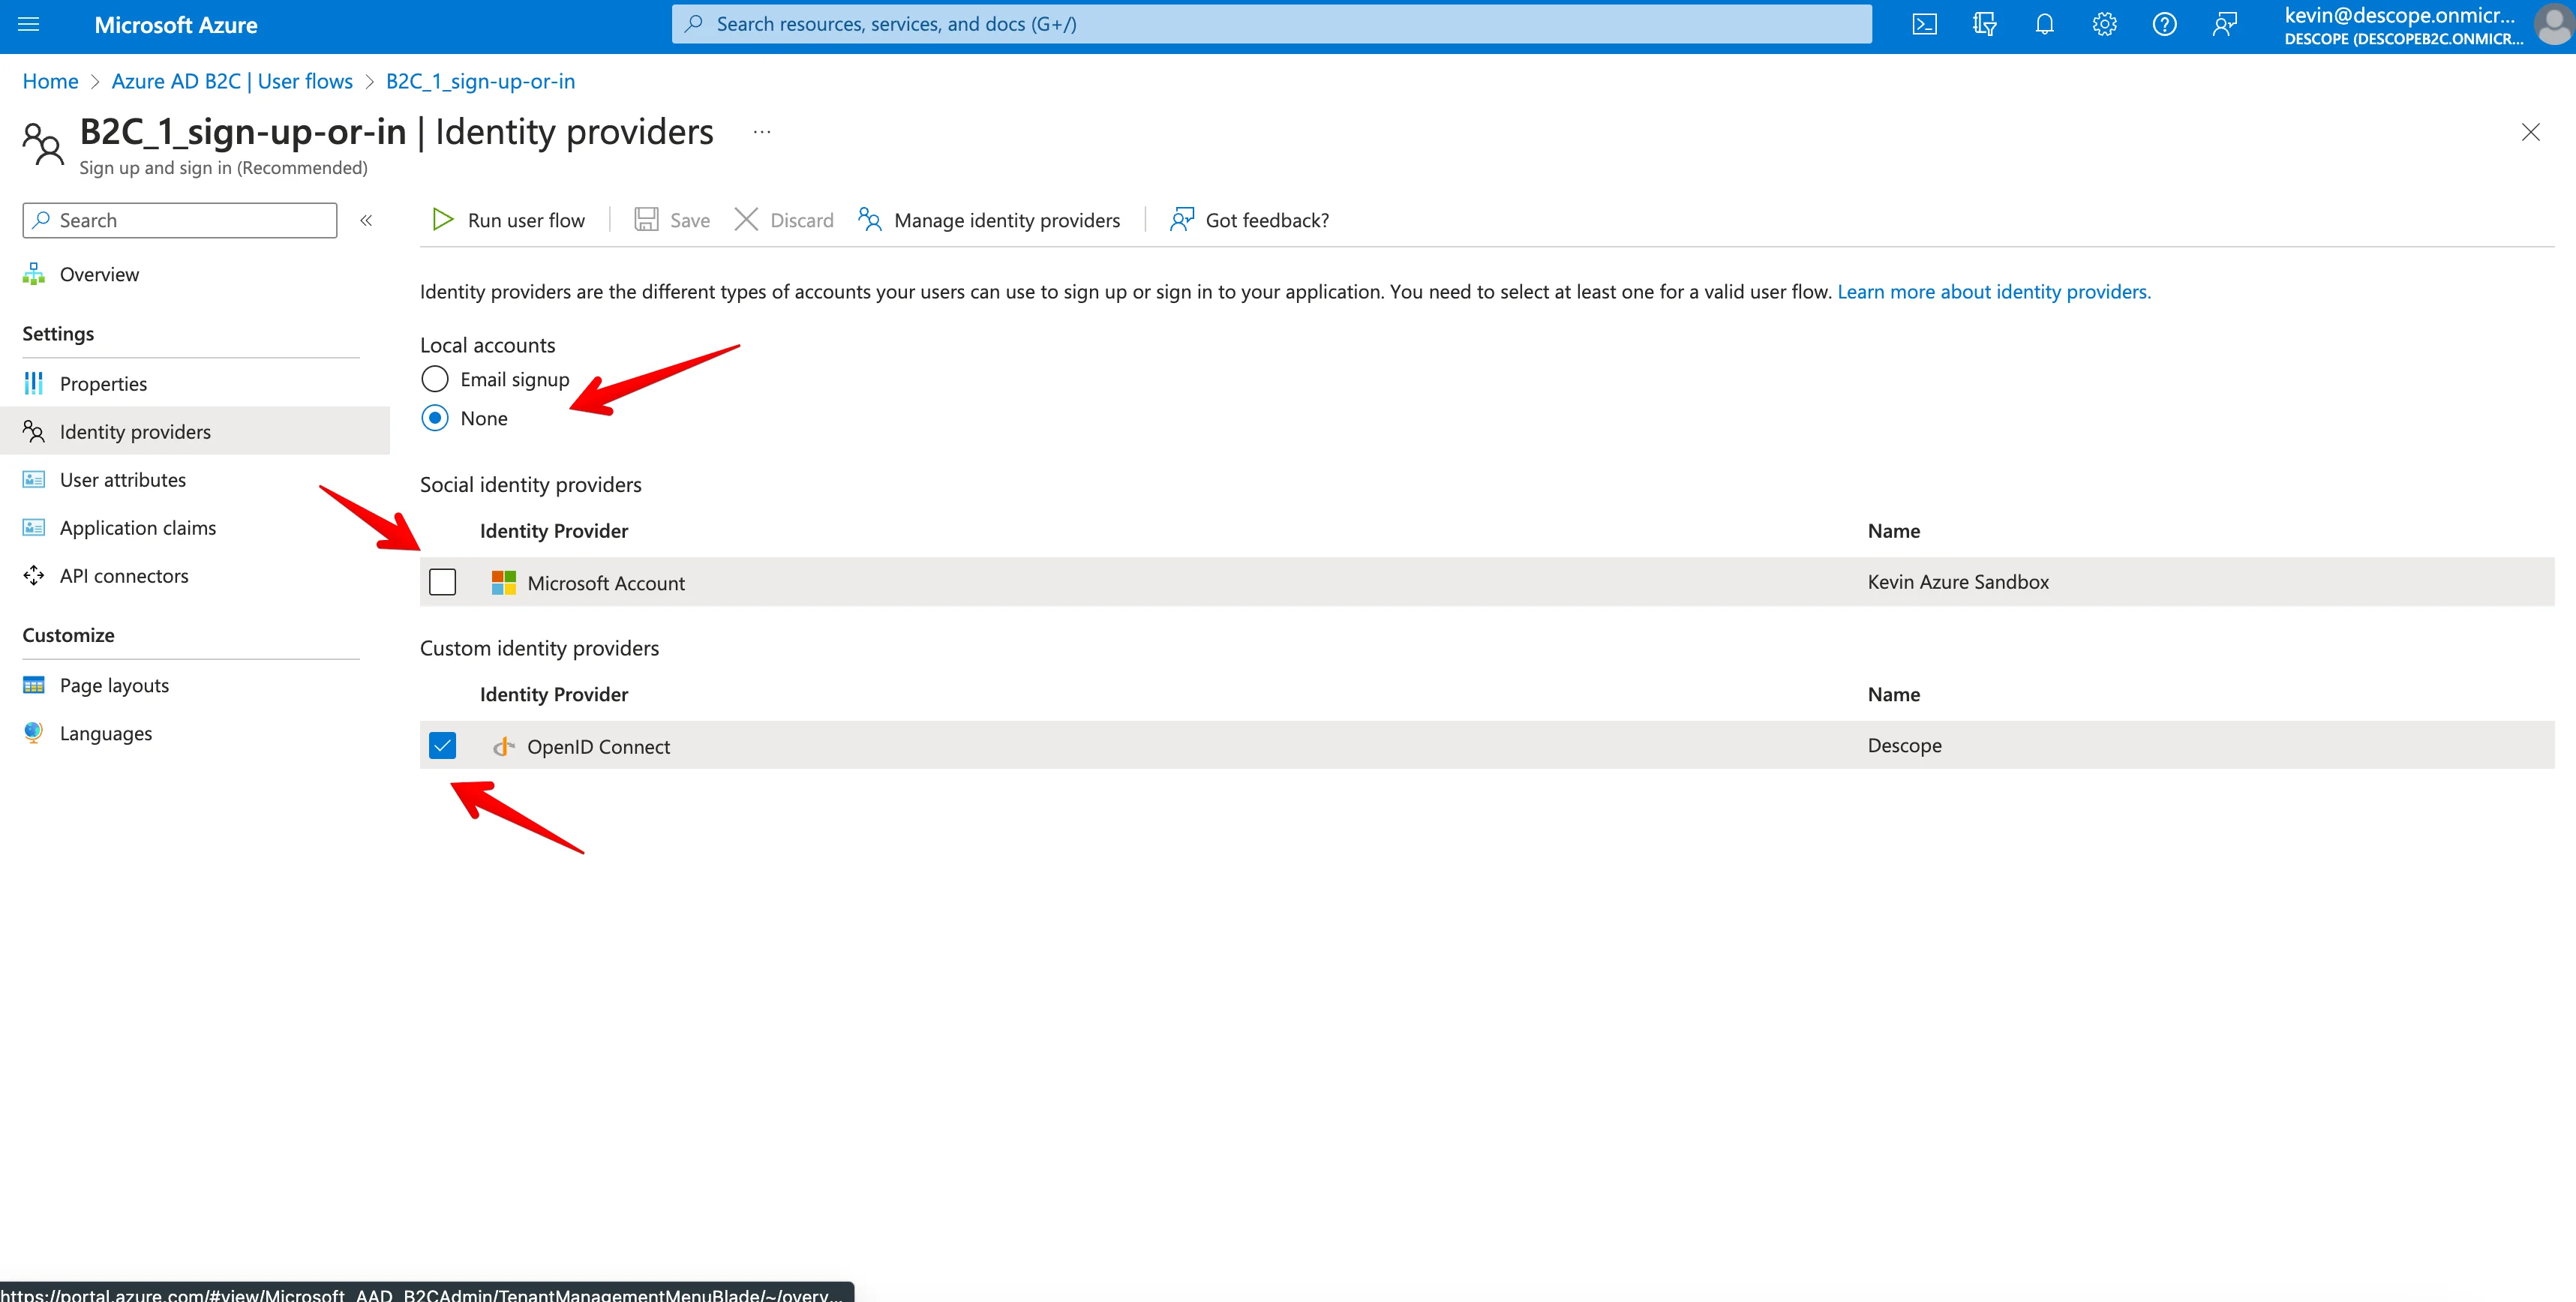This screenshot has width=2576, height=1302.
Task: Open the help menu
Action: point(2164,23)
